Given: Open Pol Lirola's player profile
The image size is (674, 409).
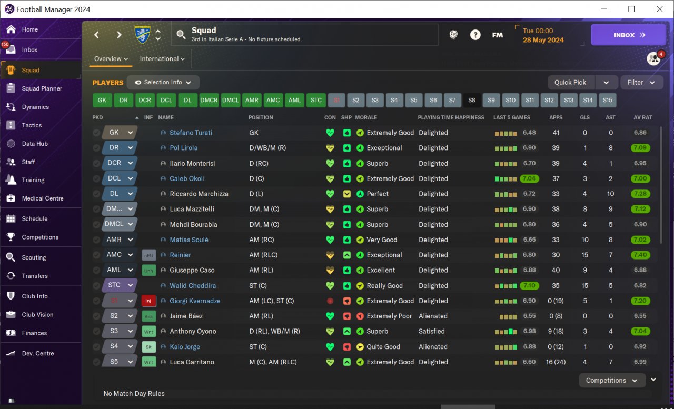Looking at the screenshot, I should 183,148.
